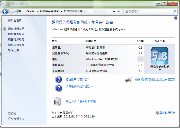Click the shield icon beside 調整視覺效果
180x128 pixels.
pyautogui.click(x=5, y=29)
